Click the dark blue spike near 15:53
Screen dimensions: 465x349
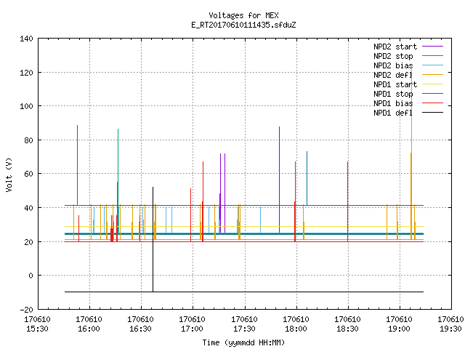pos(78,165)
